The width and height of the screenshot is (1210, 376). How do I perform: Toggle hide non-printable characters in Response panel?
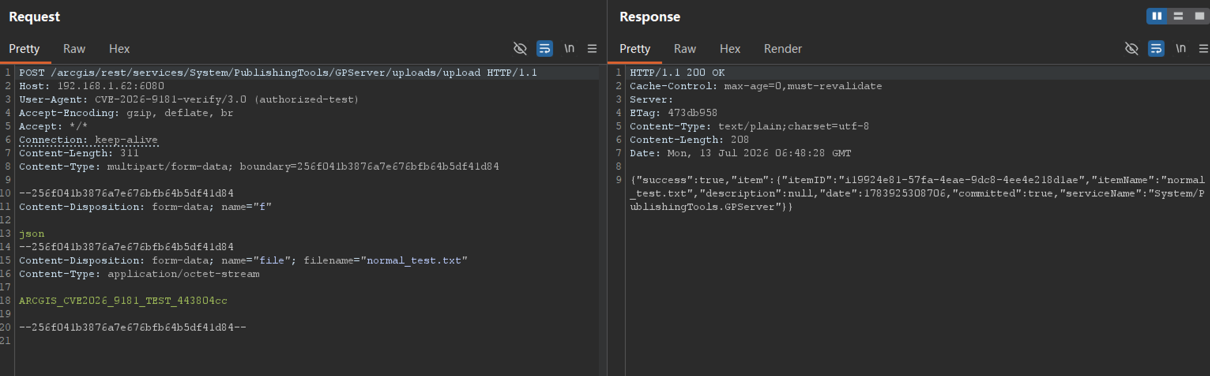tap(1131, 49)
